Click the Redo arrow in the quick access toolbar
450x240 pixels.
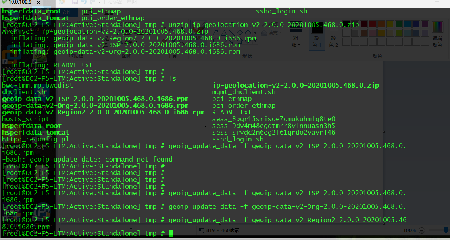click(x=92, y=2)
